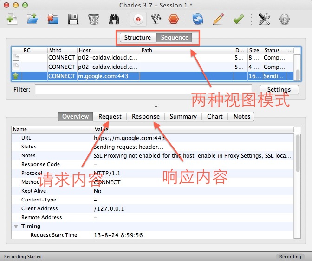Click the filter Settings button
The image size is (312, 261).
click(x=279, y=89)
